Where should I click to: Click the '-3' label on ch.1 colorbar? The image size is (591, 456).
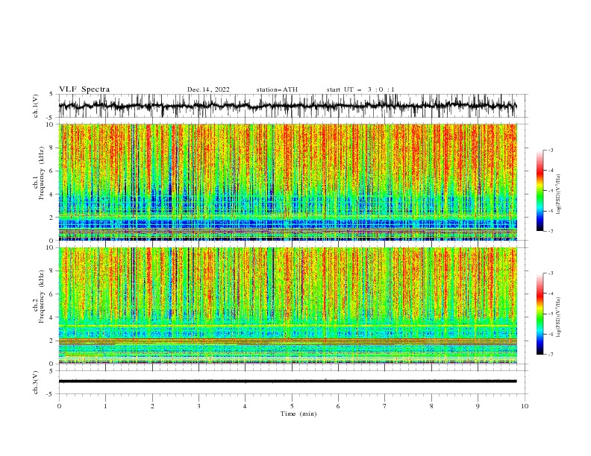(x=550, y=150)
